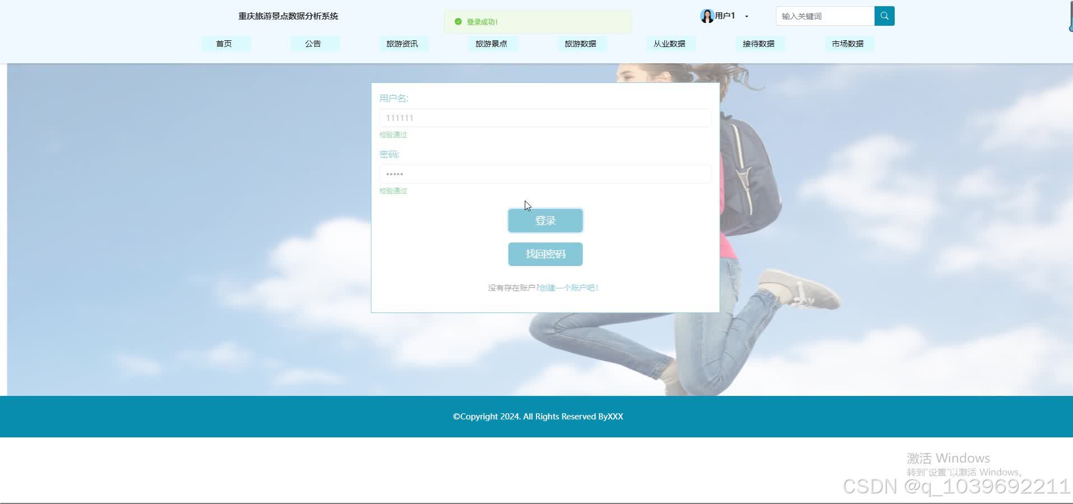The height and width of the screenshot is (504, 1073).
Task: Click the 找回密码 password recovery button
Action: (x=544, y=254)
